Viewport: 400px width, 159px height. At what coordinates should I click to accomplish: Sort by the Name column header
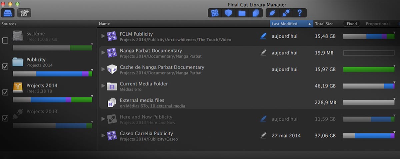click(x=184, y=24)
